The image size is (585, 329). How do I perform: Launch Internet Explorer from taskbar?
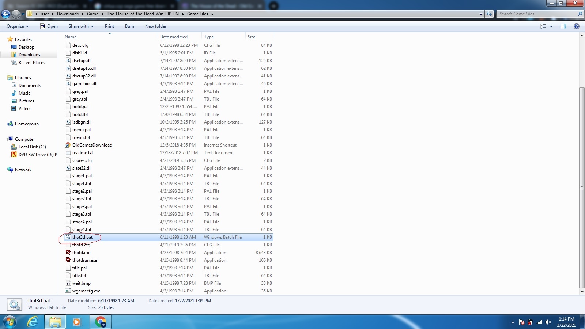click(x=33, y=322)
